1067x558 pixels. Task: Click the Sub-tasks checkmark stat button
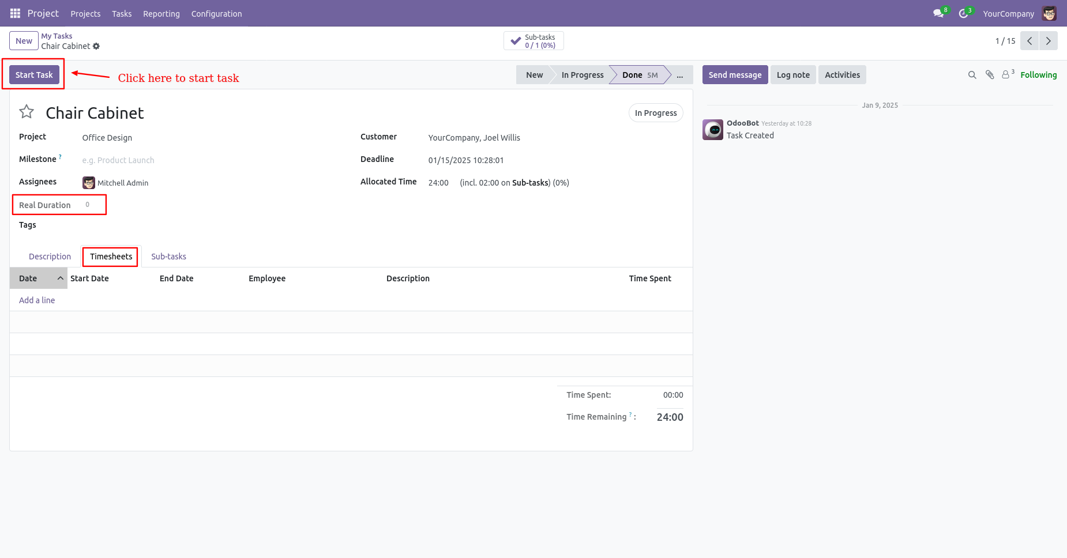coord(533,41)
